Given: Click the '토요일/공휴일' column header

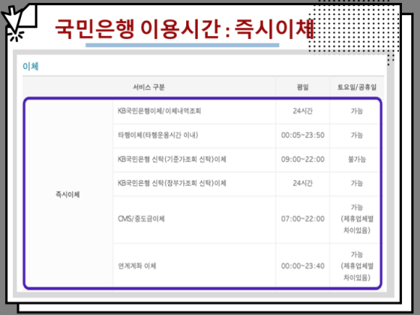Looking at the screenshot, I should coord(357,87).
